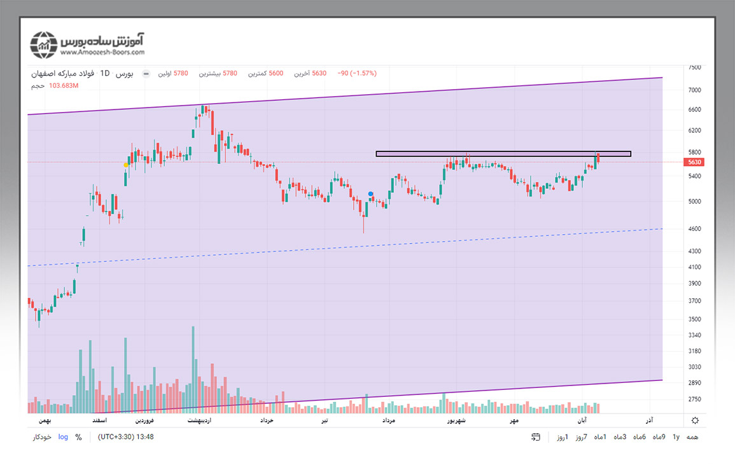Viewport: 735px width, 472px height.
Task: Select the 1y time range
Action: (x=676, y=437)
